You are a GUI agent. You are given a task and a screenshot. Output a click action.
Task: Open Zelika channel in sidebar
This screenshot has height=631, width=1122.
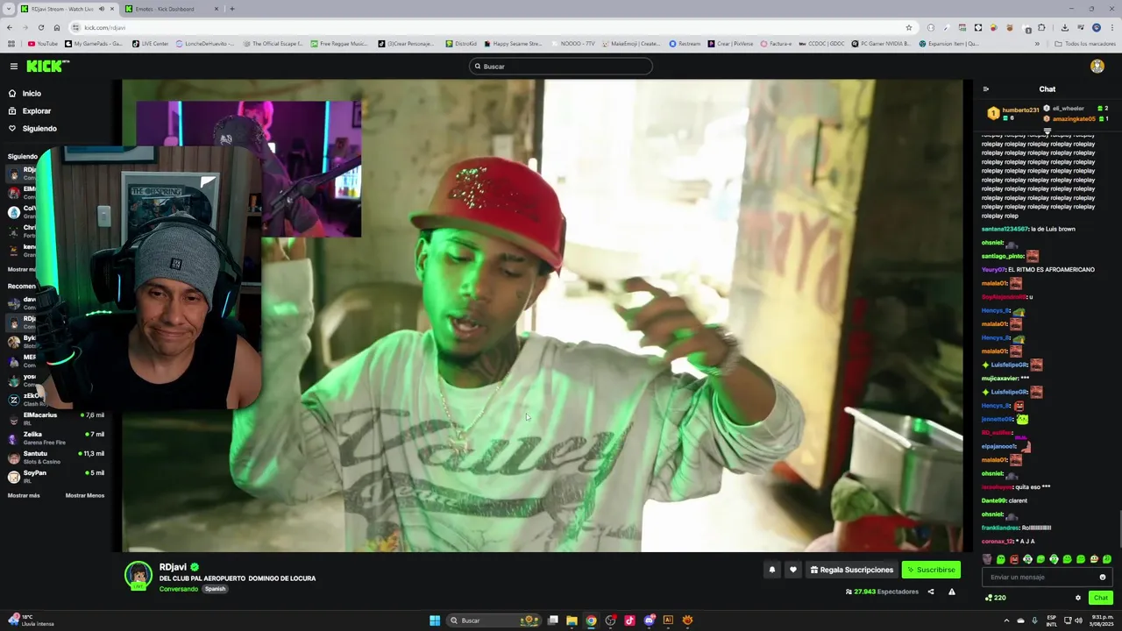(x=57, y=438)
